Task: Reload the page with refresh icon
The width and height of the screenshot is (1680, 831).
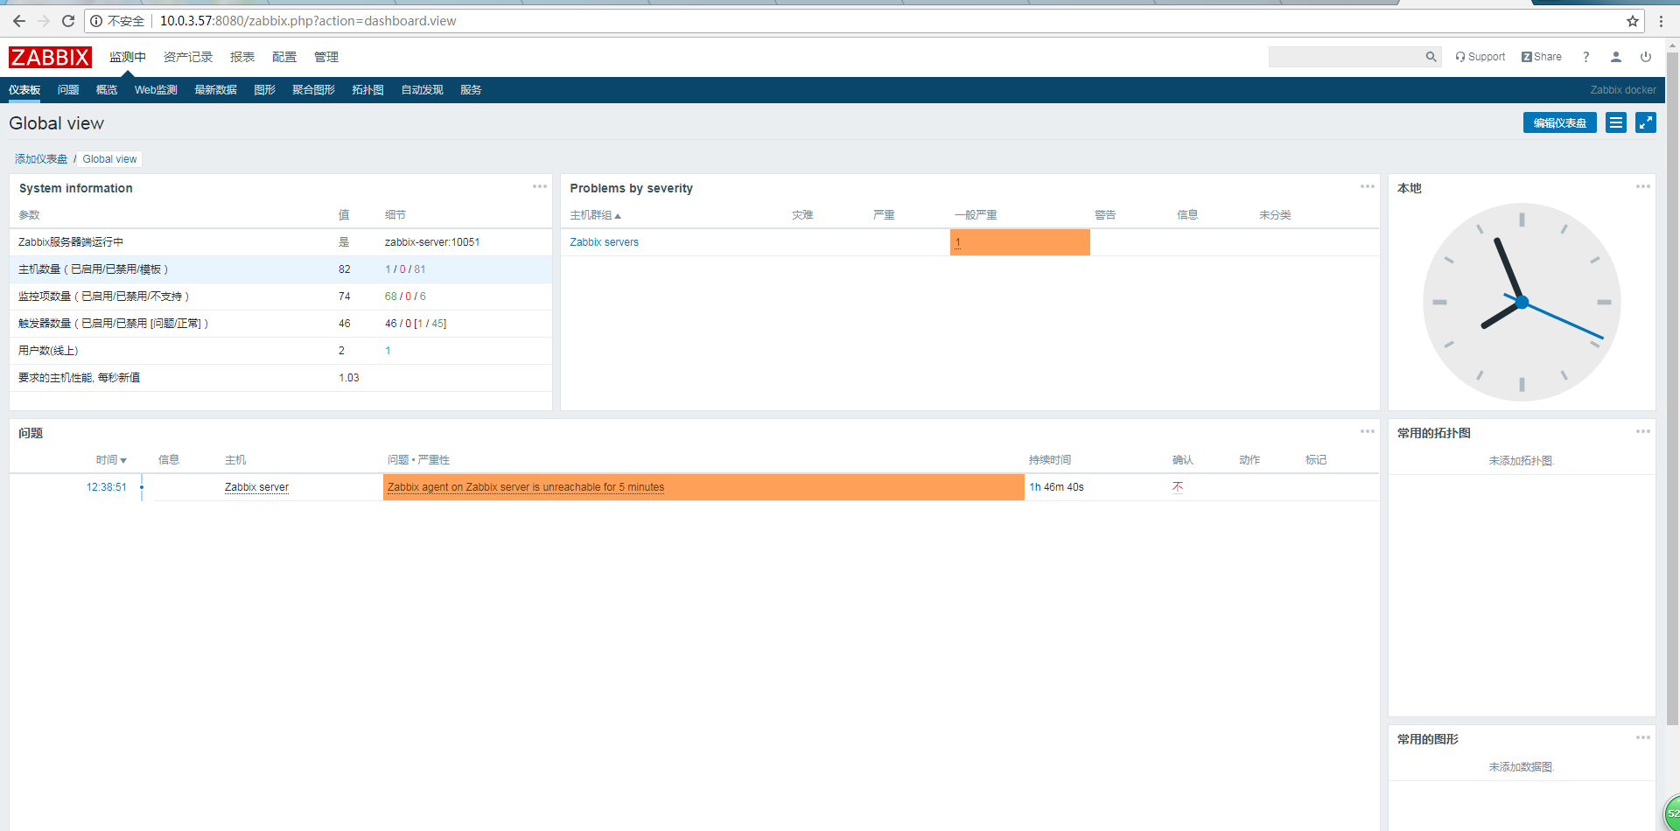Action: 68,21
